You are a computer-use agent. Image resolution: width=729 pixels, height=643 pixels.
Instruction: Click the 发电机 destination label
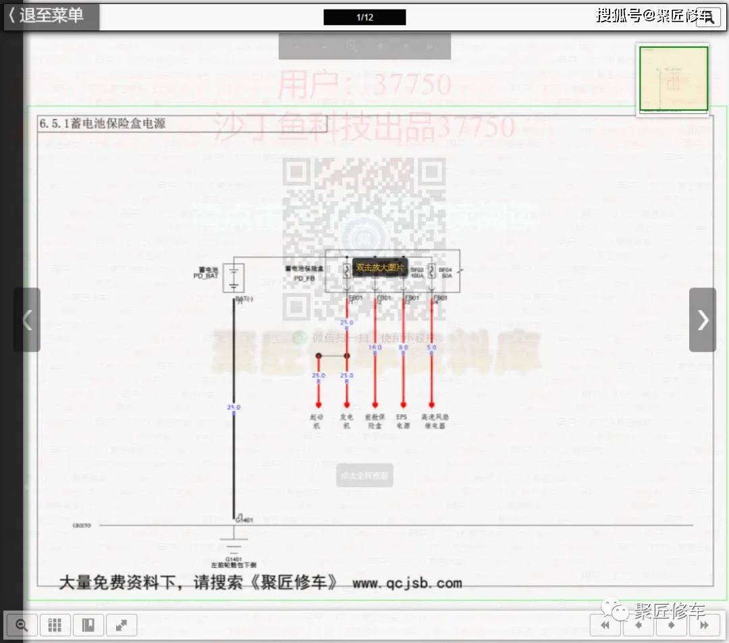pyautogui.click(x=346, y=421)
